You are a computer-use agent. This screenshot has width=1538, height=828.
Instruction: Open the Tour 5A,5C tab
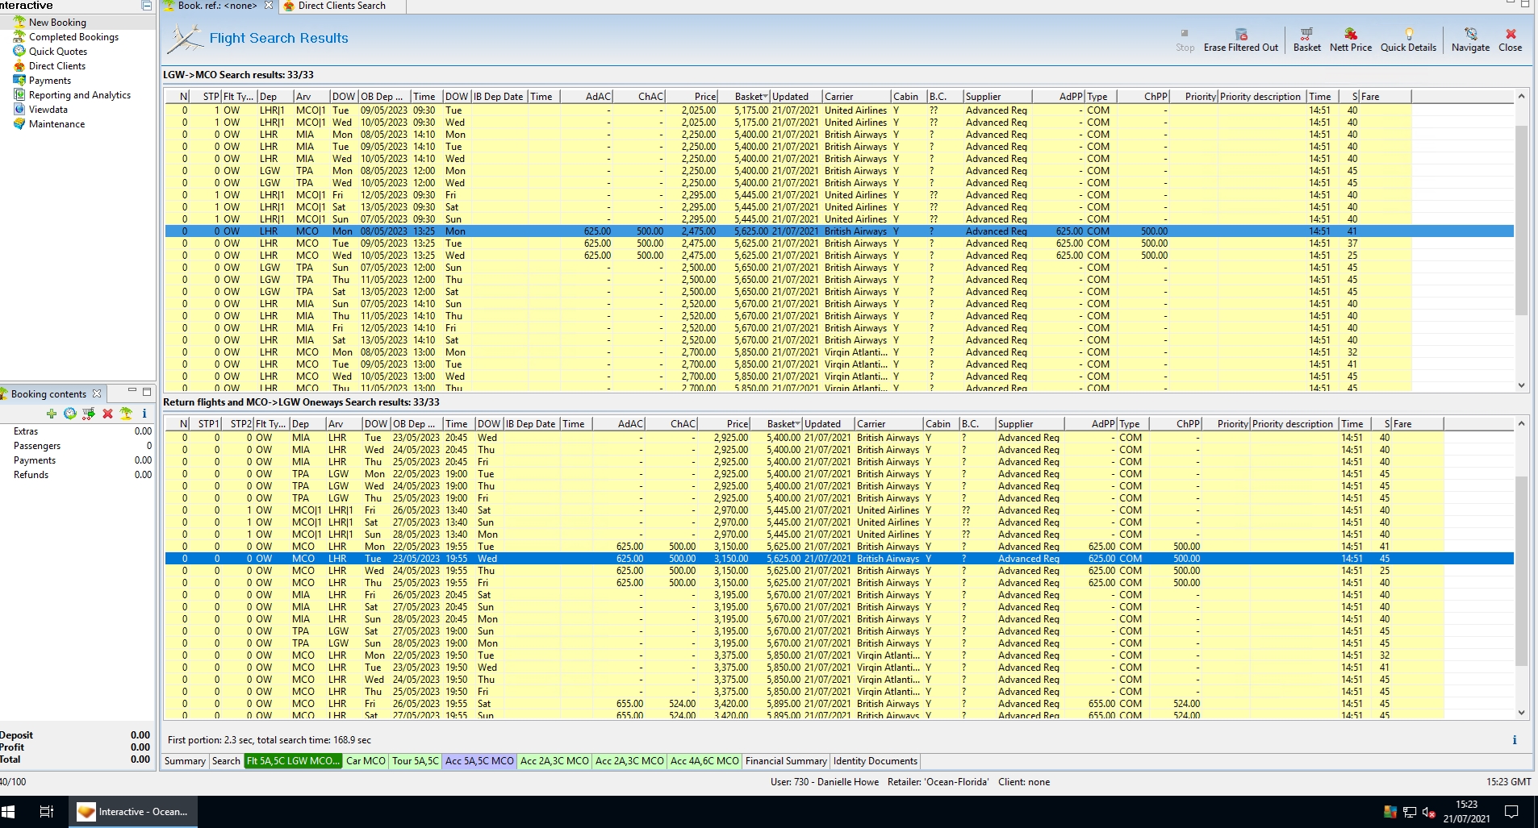click(x=416, y=761)
